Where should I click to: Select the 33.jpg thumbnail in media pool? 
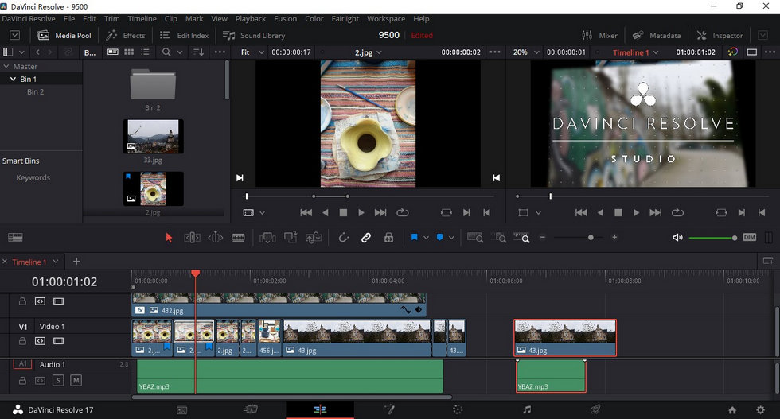coord(153,137)
